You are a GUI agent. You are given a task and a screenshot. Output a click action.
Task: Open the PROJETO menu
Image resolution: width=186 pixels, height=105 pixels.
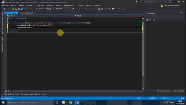pos(30,6)
